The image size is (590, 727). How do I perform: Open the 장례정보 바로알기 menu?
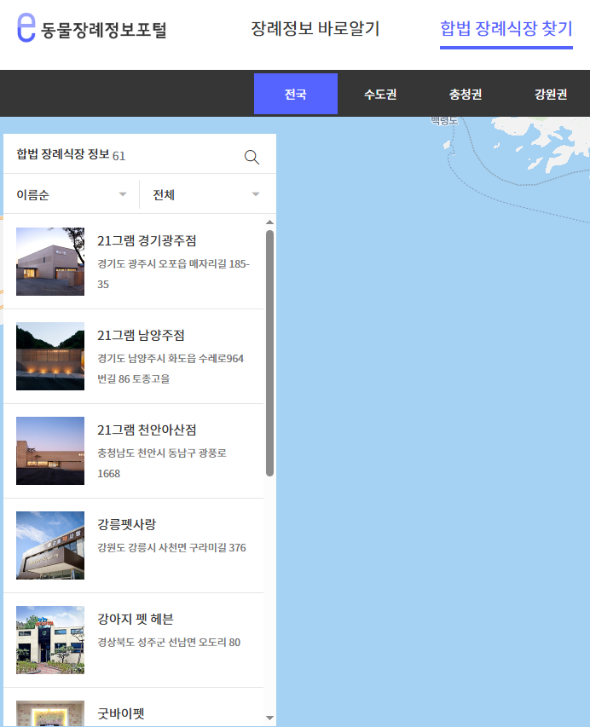(315, 29)
